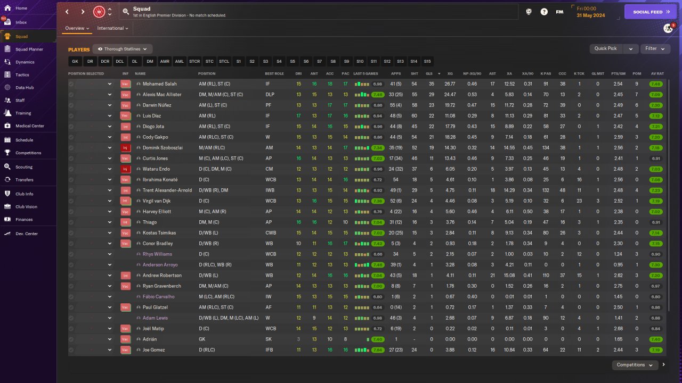Open the Schedule calendar icon
Screen dimensions: 682x383
[7, 140]
